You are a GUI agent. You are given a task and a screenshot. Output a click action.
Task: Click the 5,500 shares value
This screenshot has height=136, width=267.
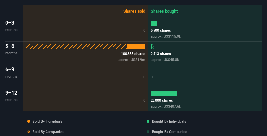pyautogui.click(x=161, y=30)
